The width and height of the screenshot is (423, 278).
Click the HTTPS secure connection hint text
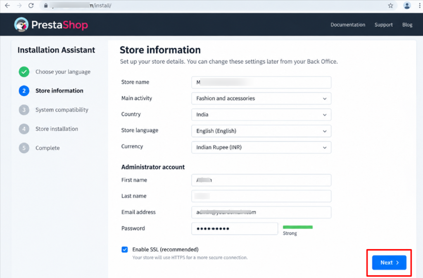tap(190, 257)
